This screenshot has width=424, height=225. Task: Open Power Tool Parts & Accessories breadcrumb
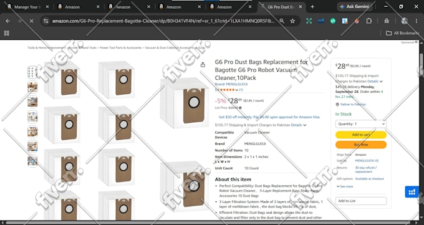(x=120, y=47)
